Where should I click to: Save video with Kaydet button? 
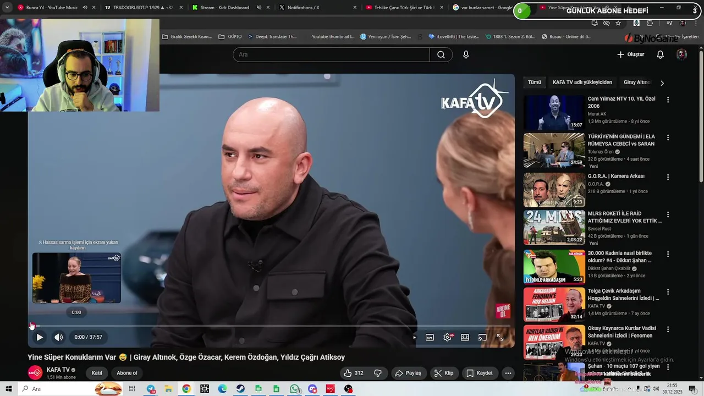point(480,373)
